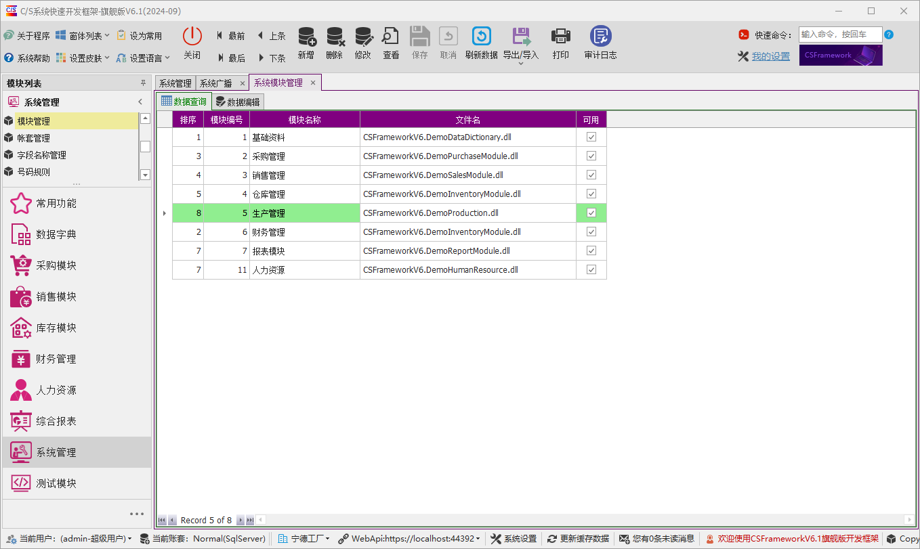Click the 快速命令 input field

pos(840,35)
